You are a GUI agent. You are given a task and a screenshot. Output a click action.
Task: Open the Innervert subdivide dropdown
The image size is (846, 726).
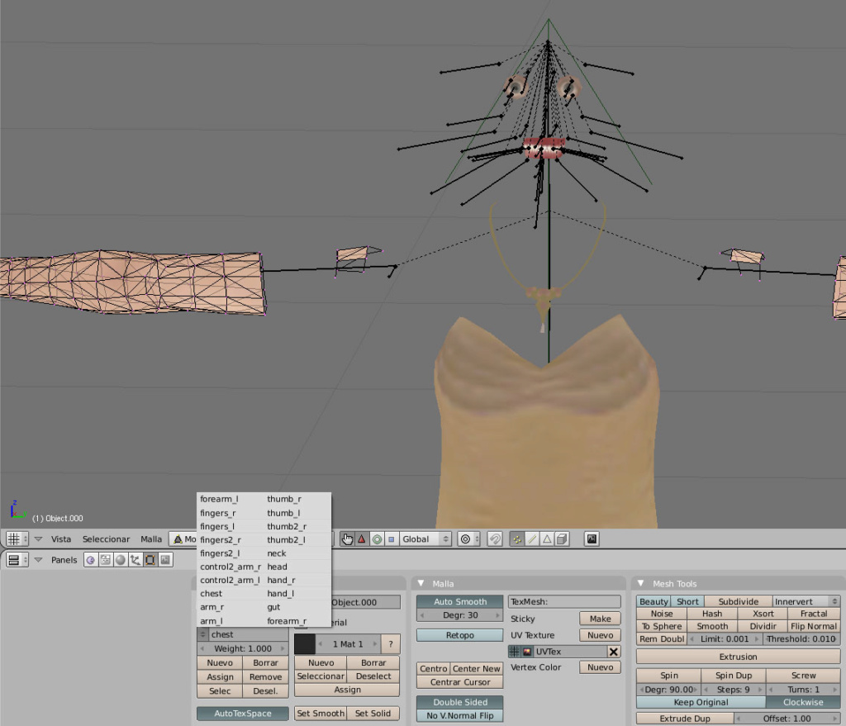[x=806, y=601]
